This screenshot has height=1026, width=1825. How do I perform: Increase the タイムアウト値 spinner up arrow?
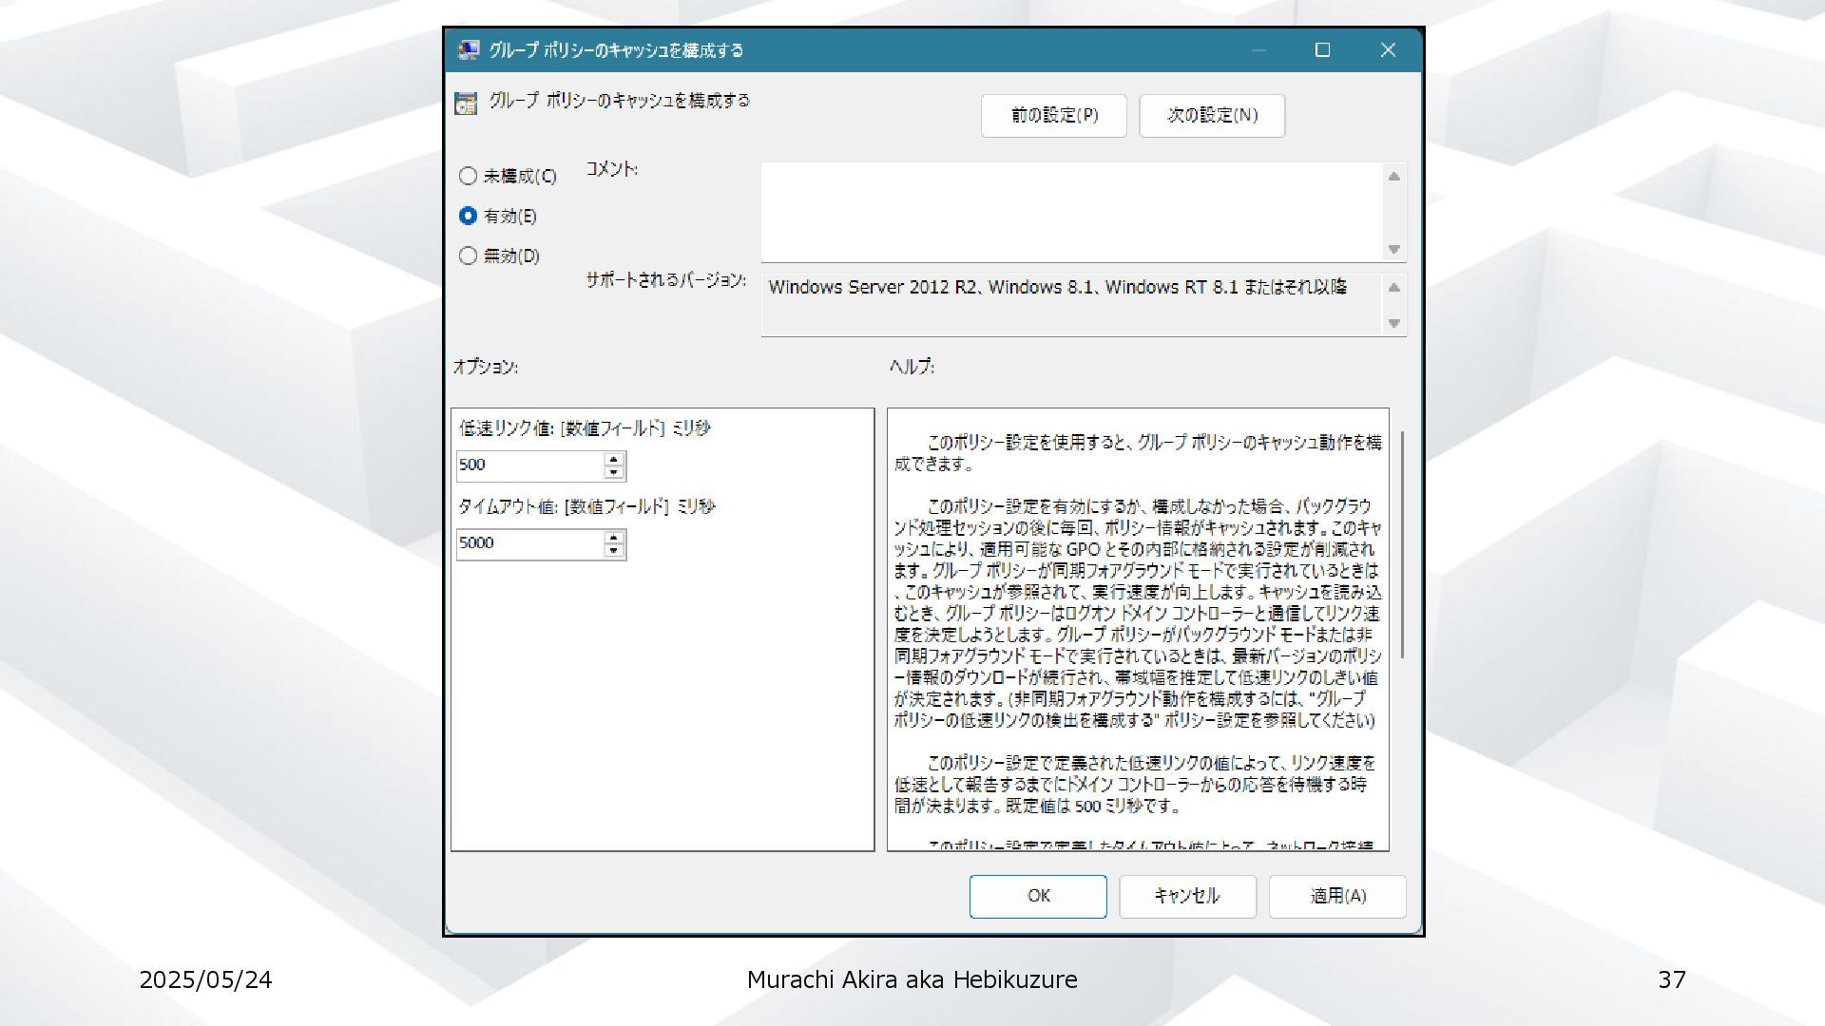(614, 537)
